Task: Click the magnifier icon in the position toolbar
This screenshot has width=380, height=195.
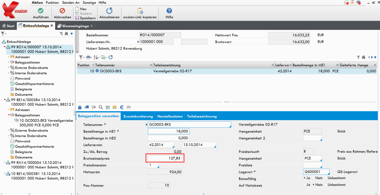Action: pos(100,107)
